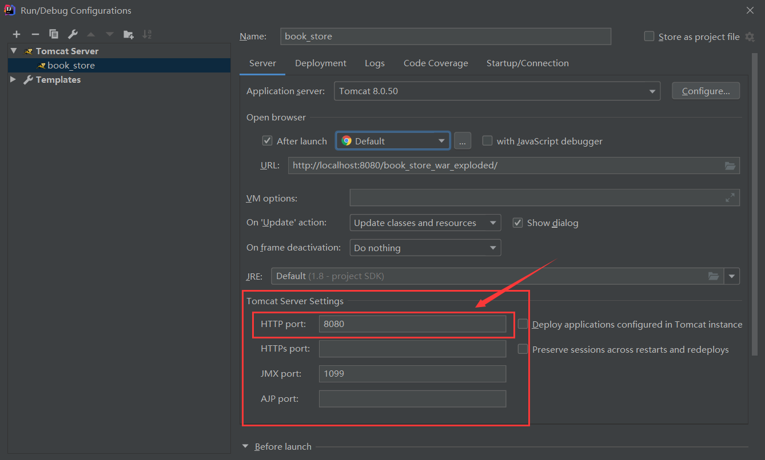The image size is (765, 460).
Task: Click the IntelliJ IDEA logo in title bar
Action: tap(10, 10)
